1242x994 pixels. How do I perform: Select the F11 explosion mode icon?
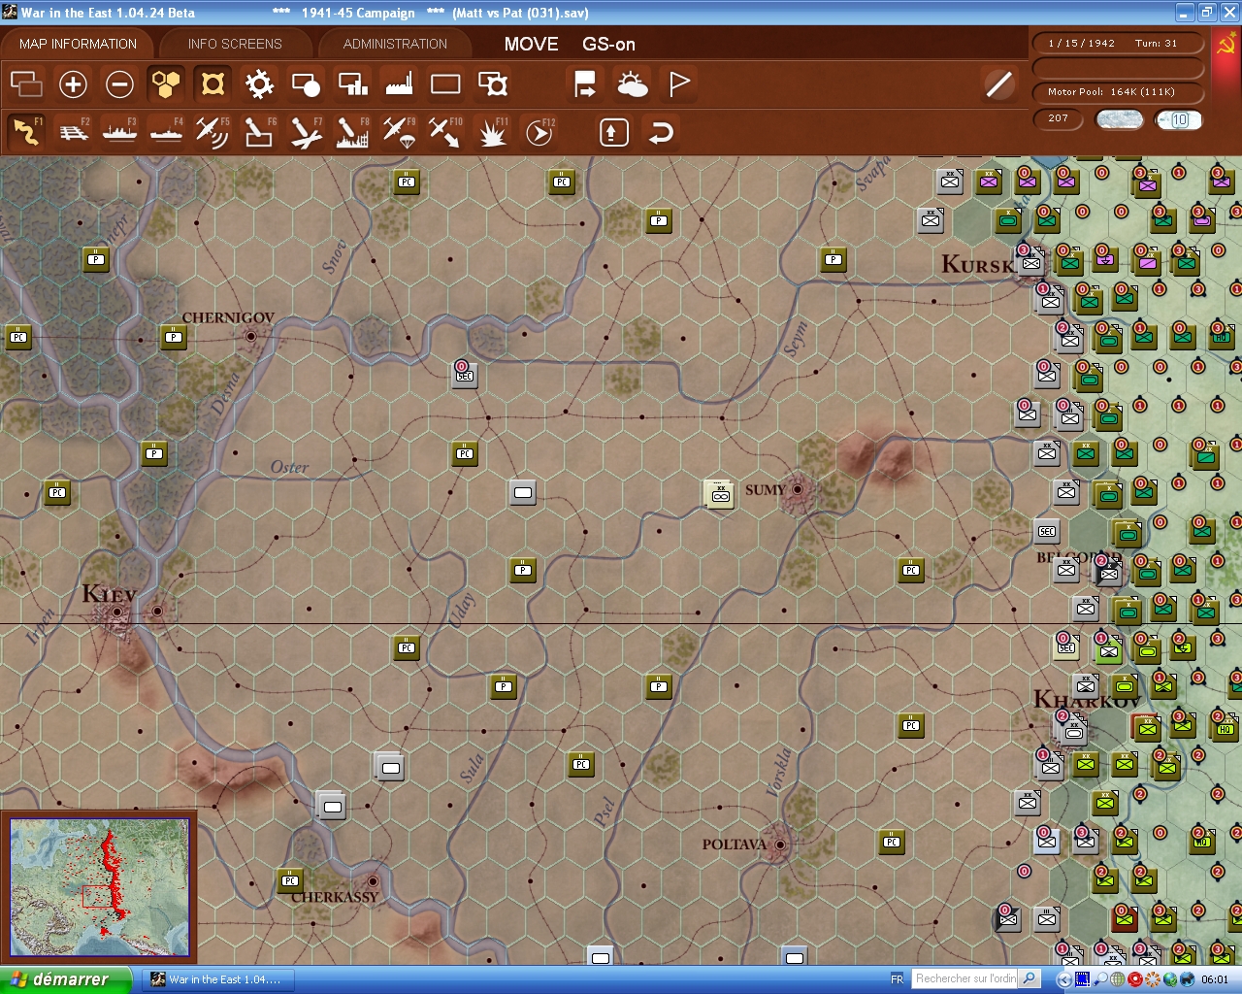pos(493,132)
